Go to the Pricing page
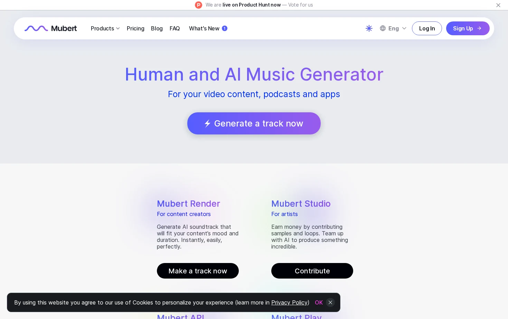 click(x=135, y=28)
